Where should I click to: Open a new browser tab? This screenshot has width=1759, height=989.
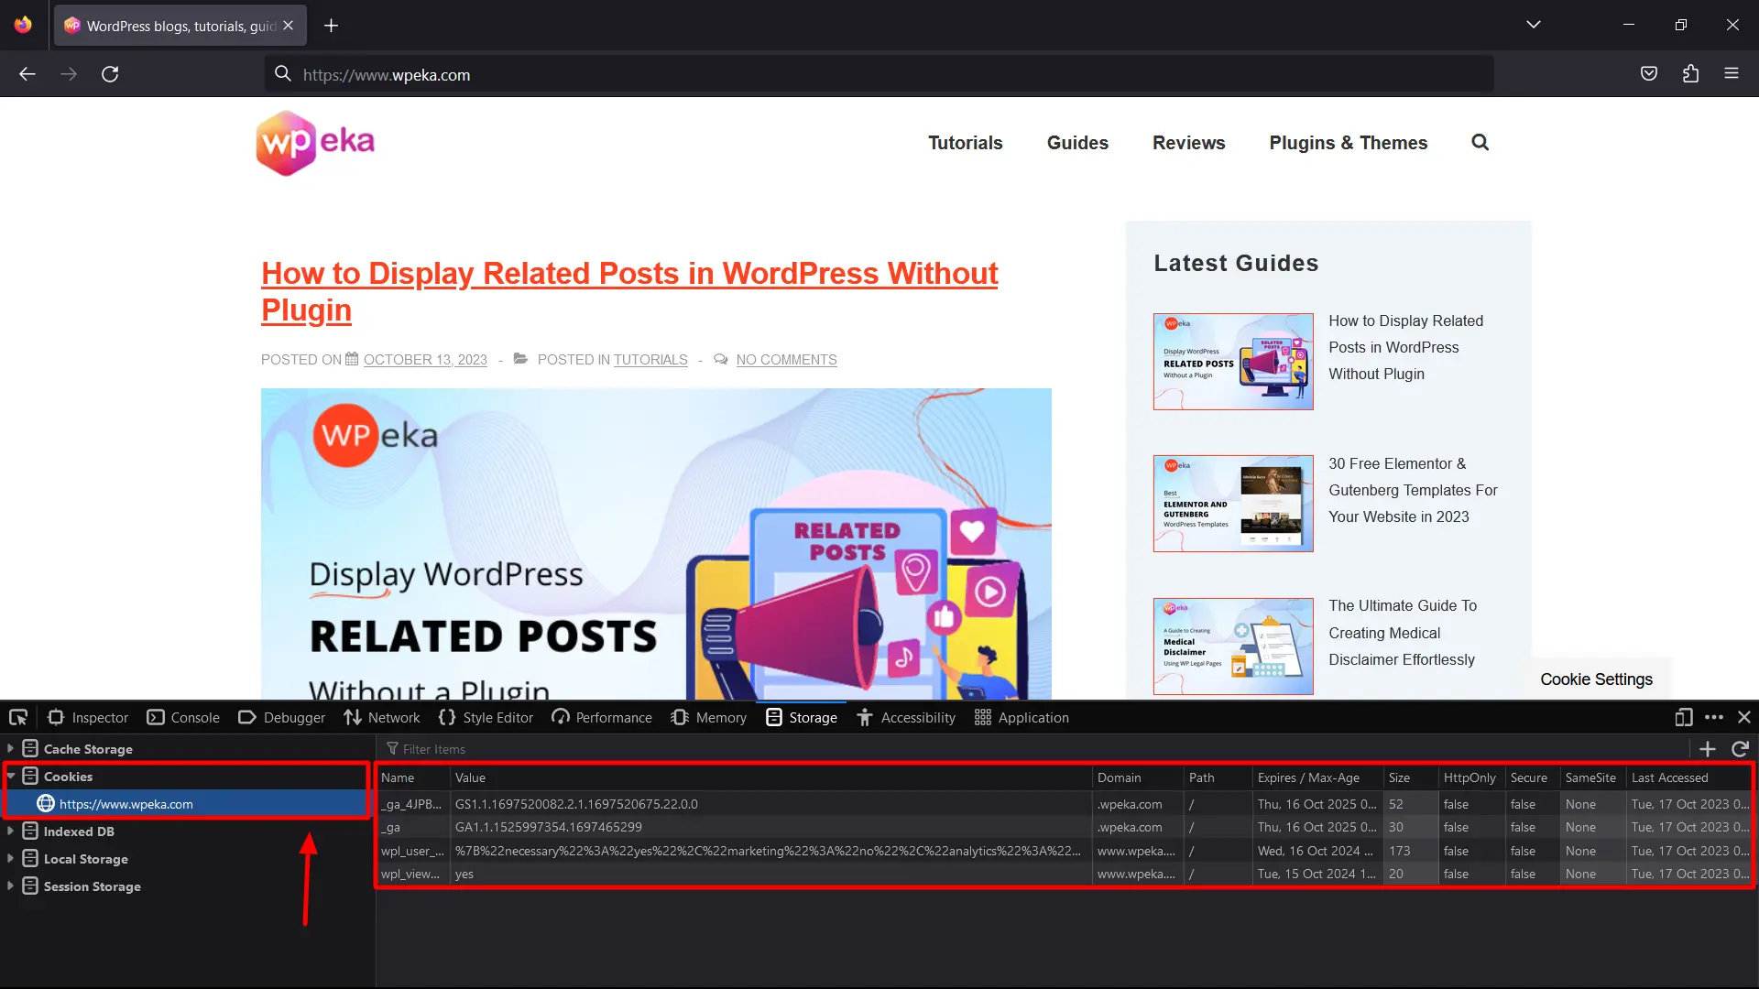tap(332, 26)
